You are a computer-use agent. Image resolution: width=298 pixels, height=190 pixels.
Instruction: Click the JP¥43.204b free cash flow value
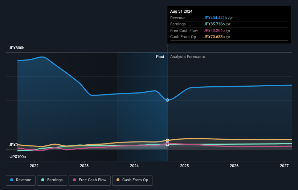214,30
